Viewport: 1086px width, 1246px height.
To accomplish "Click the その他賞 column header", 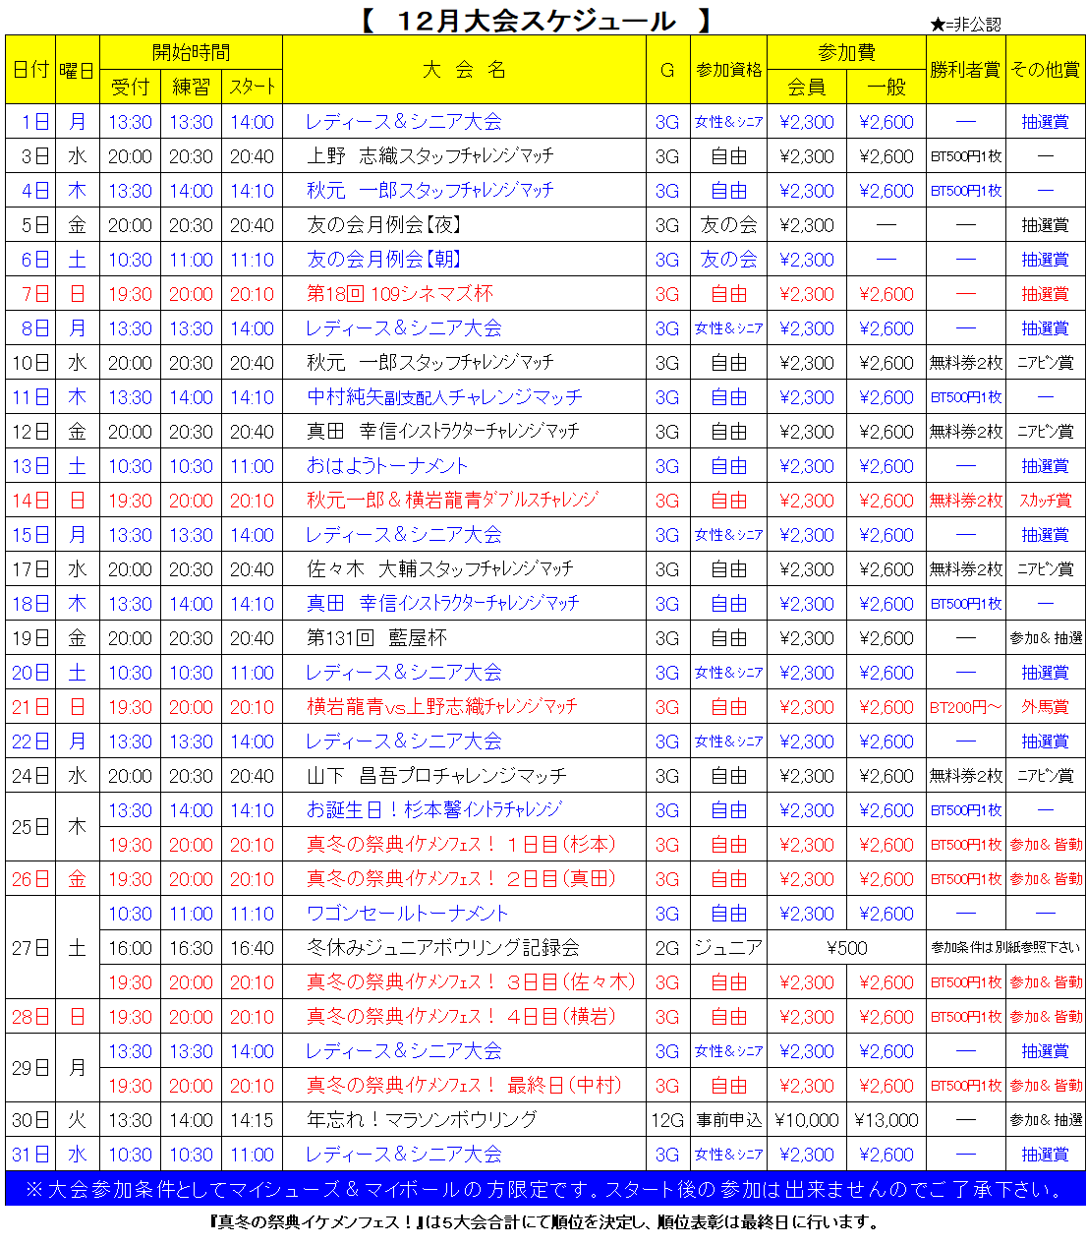I will tap(1045, 70).
